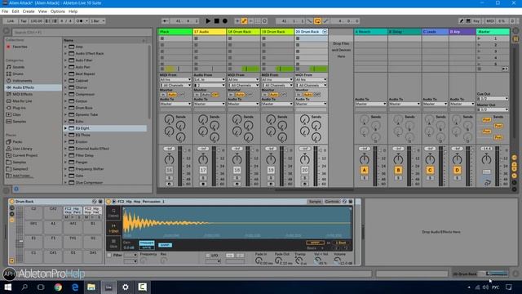Select 1-Shot mode in Simpler
The height and width of the screenshot is (294, 522).
(113, 229)
